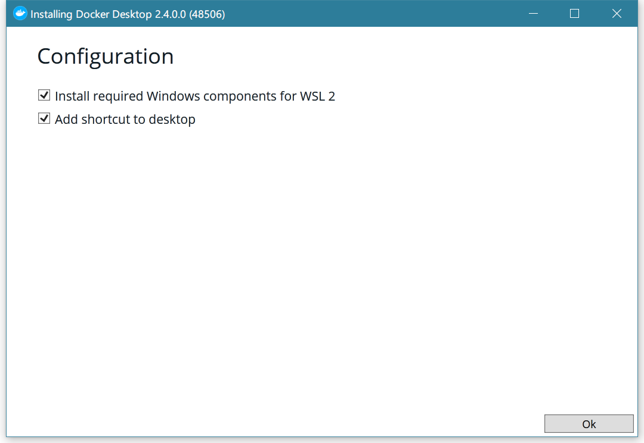Screen dimensions: 644x443
Task: Close the Docker Desktop installer window
Action: click(x=617, y=14)
